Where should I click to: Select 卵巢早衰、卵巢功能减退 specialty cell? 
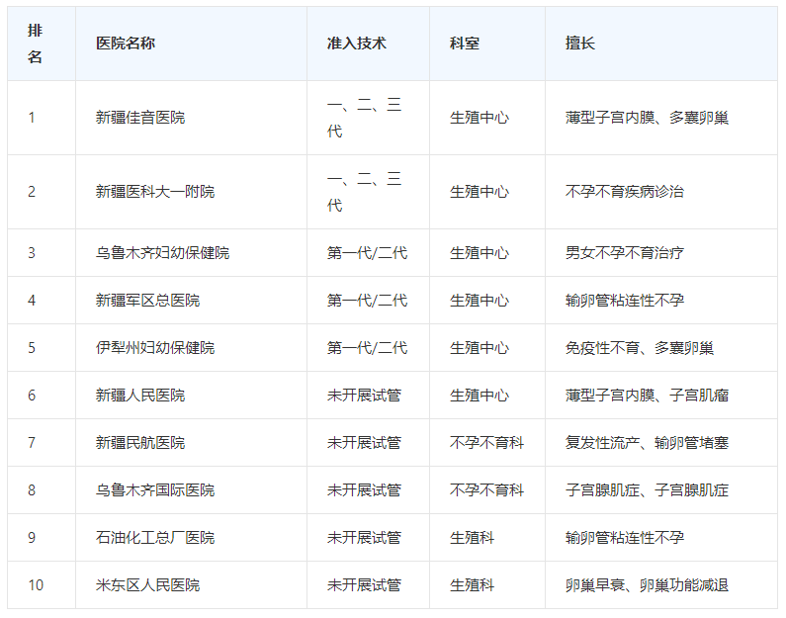click(647, 585)
